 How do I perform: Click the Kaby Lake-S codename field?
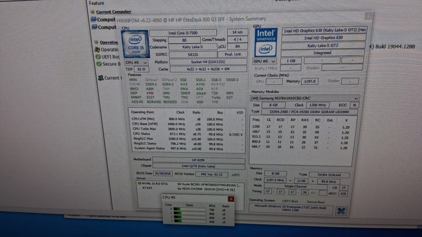[x=192, y=47]
